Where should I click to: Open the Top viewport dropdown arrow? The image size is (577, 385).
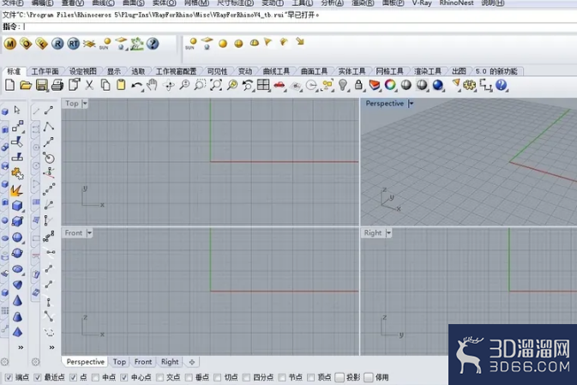pyautogui.click(x=85, y=104)
